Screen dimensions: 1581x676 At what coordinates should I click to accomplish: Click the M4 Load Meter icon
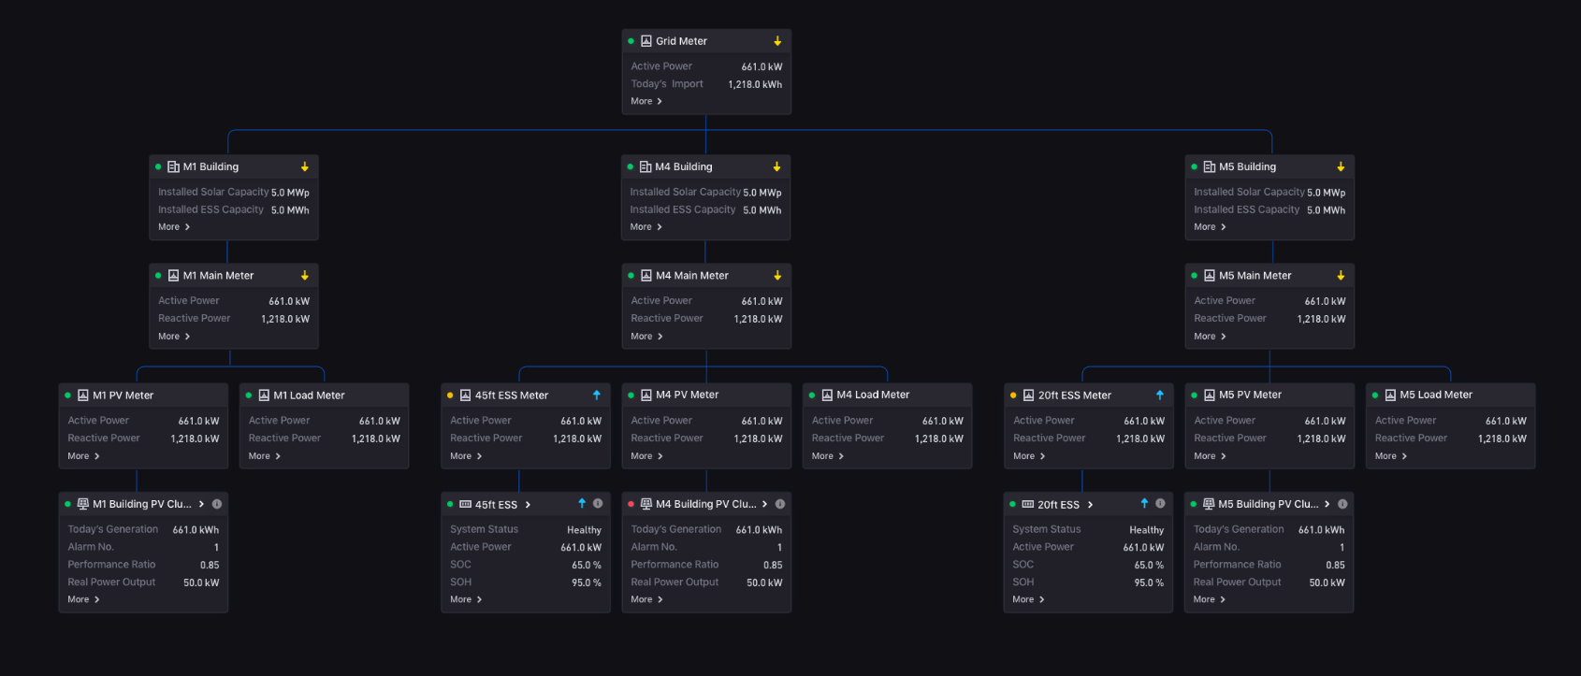pyautogui.click(x=827, y=396)
